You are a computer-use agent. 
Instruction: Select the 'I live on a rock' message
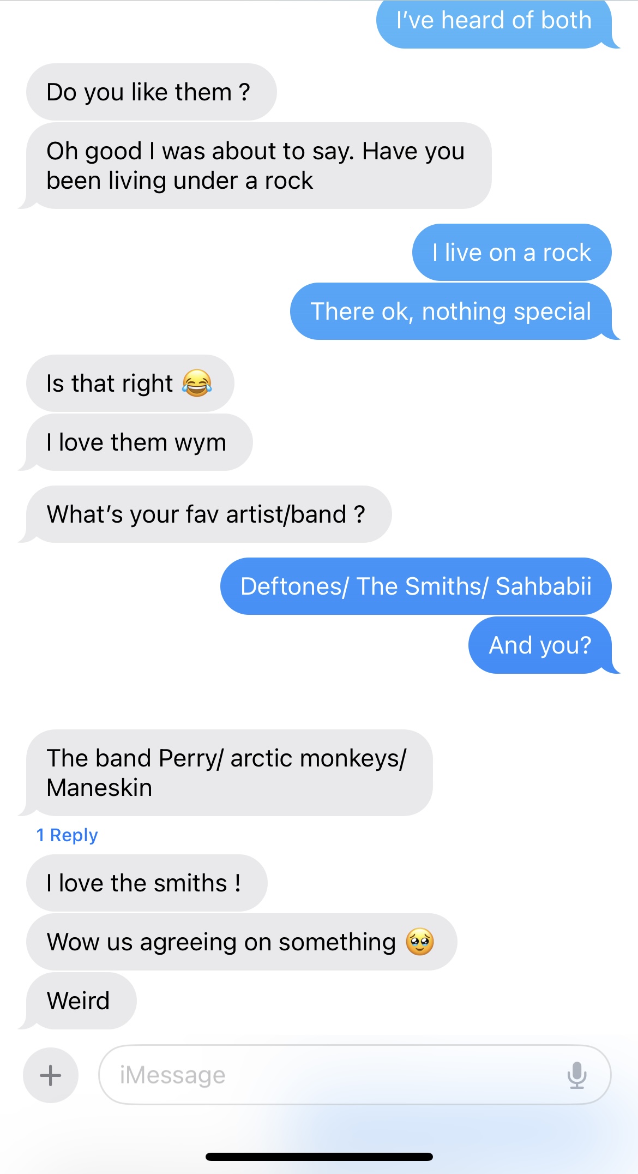[511, 253]
